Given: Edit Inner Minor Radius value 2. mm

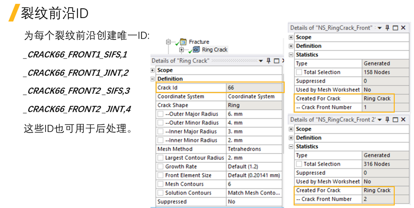Looking at the screenshot, I should (x=255, y=140).
